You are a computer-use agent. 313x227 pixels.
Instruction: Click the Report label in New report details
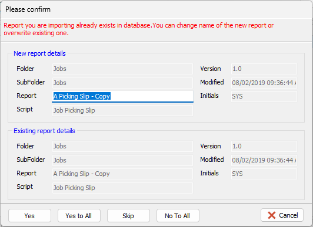pos(26,96)
